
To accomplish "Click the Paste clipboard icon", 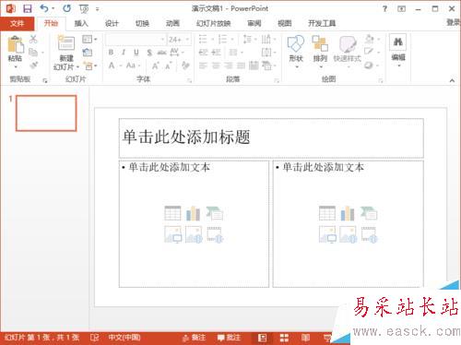I will (16, 44).
